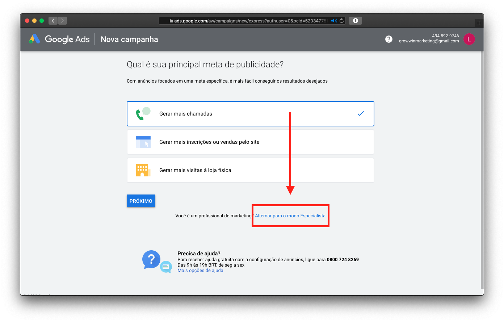
Task: Open the account avatar with letter L
Action: tap(469, 39)
